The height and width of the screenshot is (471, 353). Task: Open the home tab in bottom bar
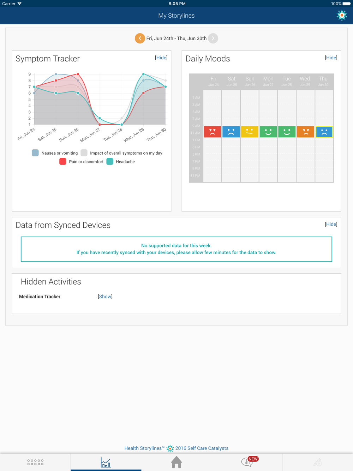176,462
